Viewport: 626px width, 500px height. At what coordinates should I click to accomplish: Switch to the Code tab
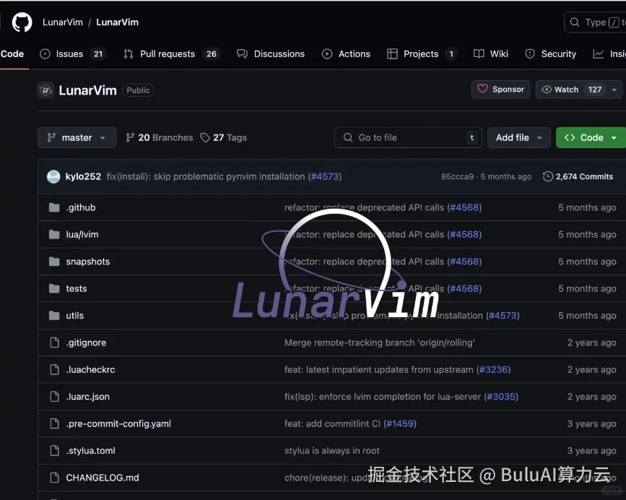pyautogui.click(x=12, y=54)
